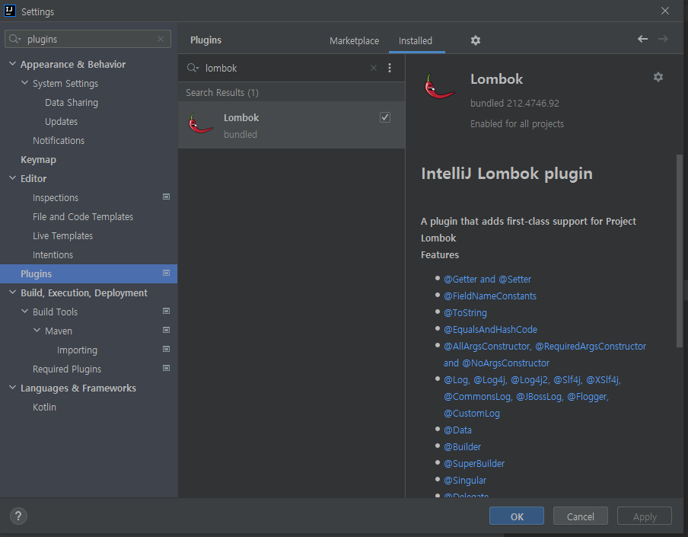Screen dimensions: 688x537
Task: Open Required Plugins settings
Action: tap(67, 369)
